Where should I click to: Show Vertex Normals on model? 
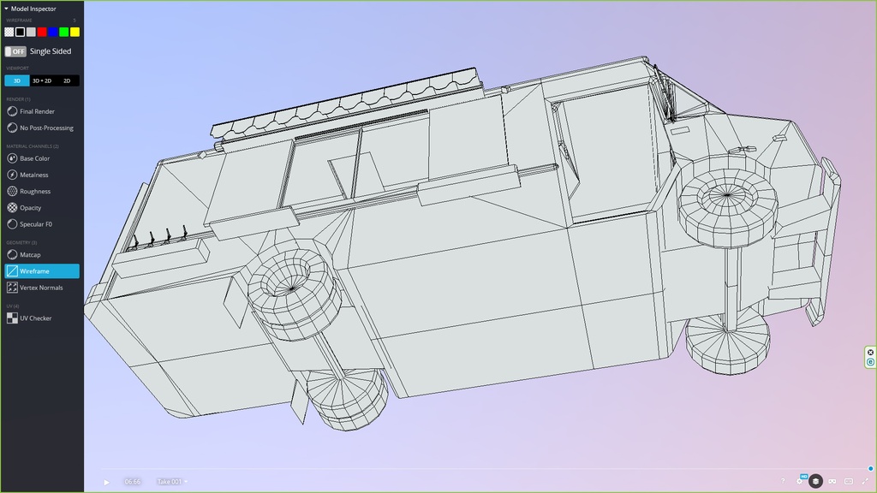[41, 288]
